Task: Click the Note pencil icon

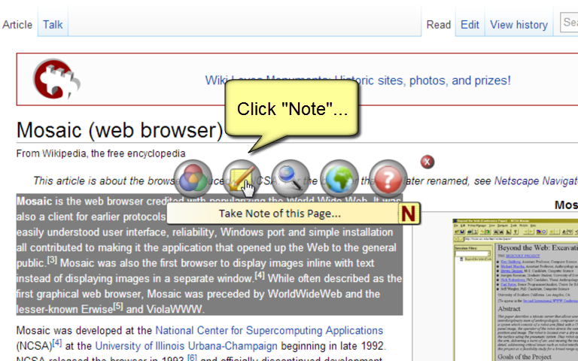Action: pos(242,179)
